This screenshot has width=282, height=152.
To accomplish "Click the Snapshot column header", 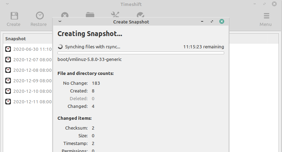I will pyautogui.click(x=16, y=39).
